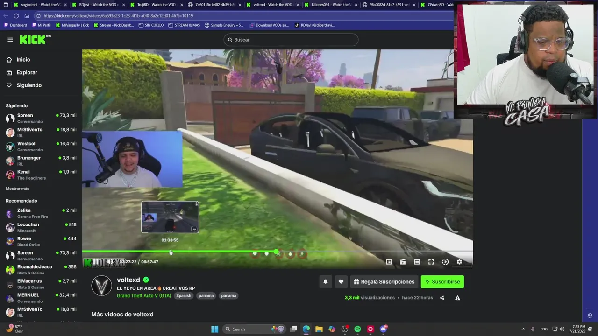
Task: Select the Spanish tag
Action: [x=184, y=295]
